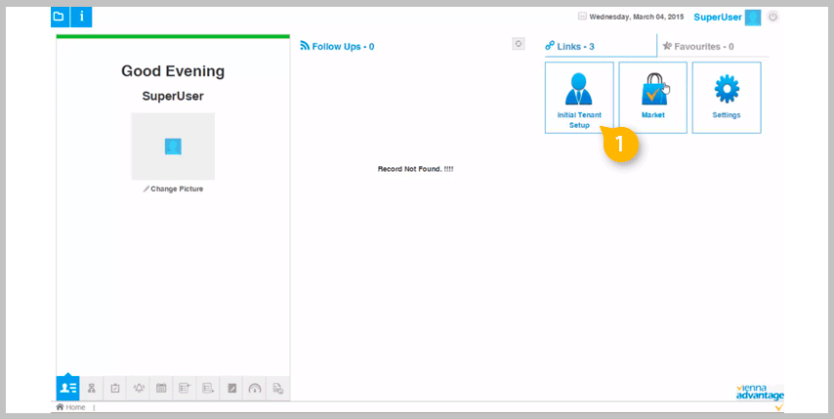The width and height of the screenshot is (834, 419).
Task: Open the list with arrow icon
Action: coord(208,388)
